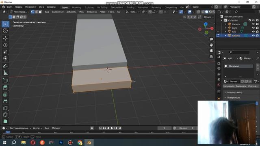Select the Bevel tool
260x146 pixels.
(5, 101)
